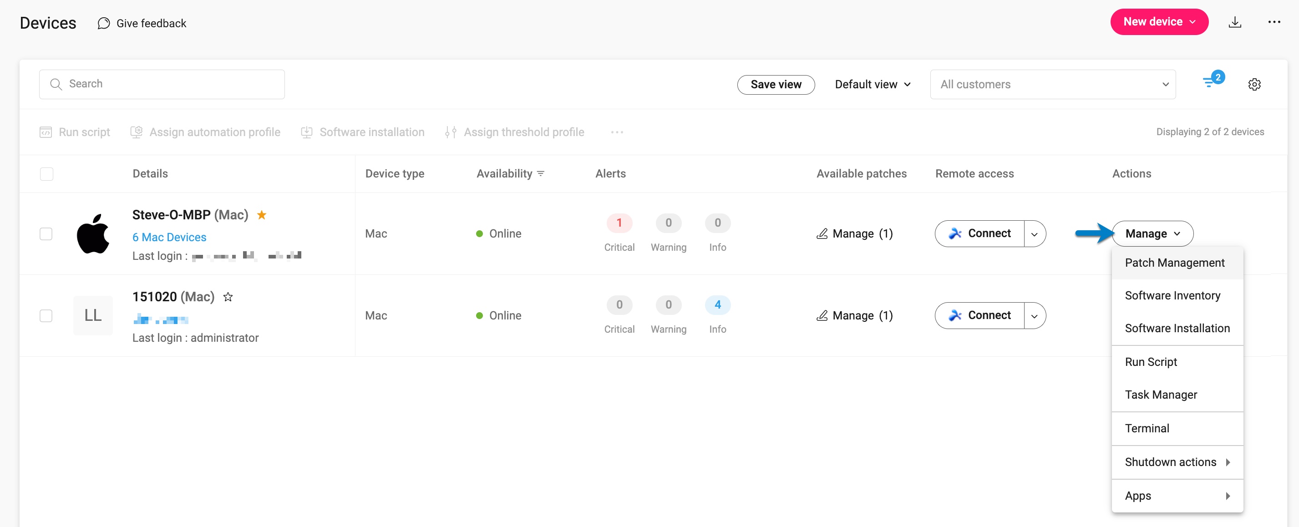Viewport: 1299px width, 527px height.
Task: Open Task Manager from menu
Action: tap(1177, 395)
